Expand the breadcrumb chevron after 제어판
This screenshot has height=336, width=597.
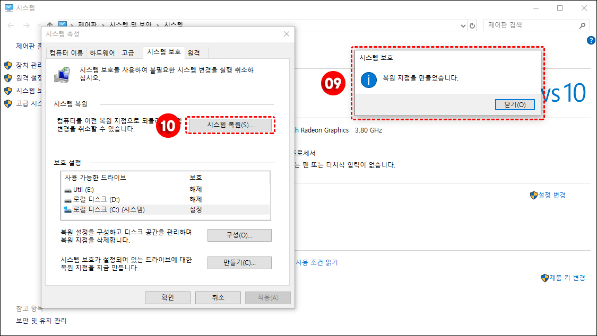[x=103, y=24]
